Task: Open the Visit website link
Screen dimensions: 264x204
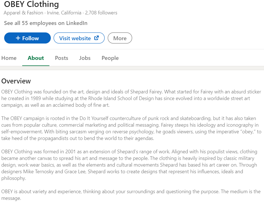Action: pyautogui.click(x=75, y=38)
